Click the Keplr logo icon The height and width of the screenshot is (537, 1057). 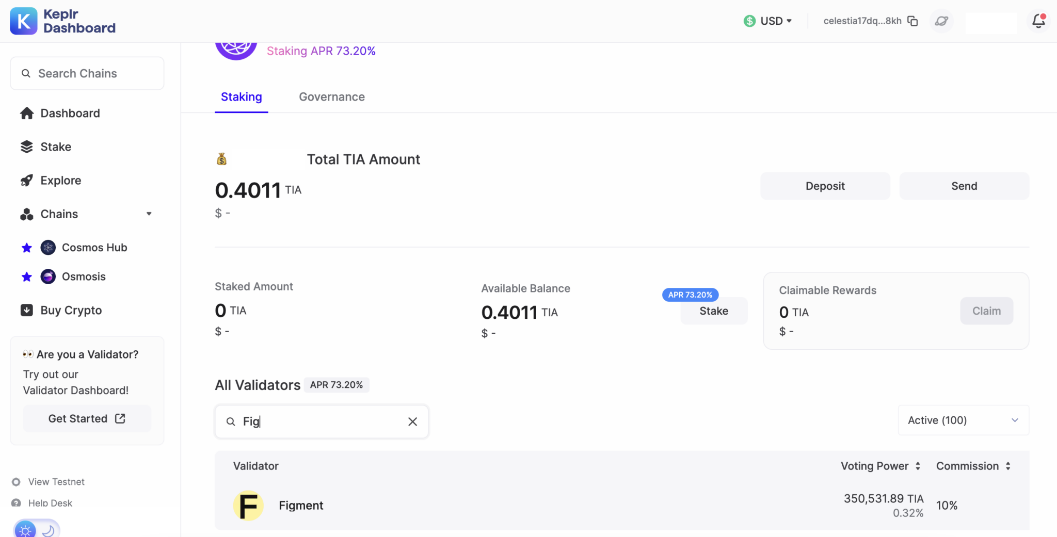[23, 21]
